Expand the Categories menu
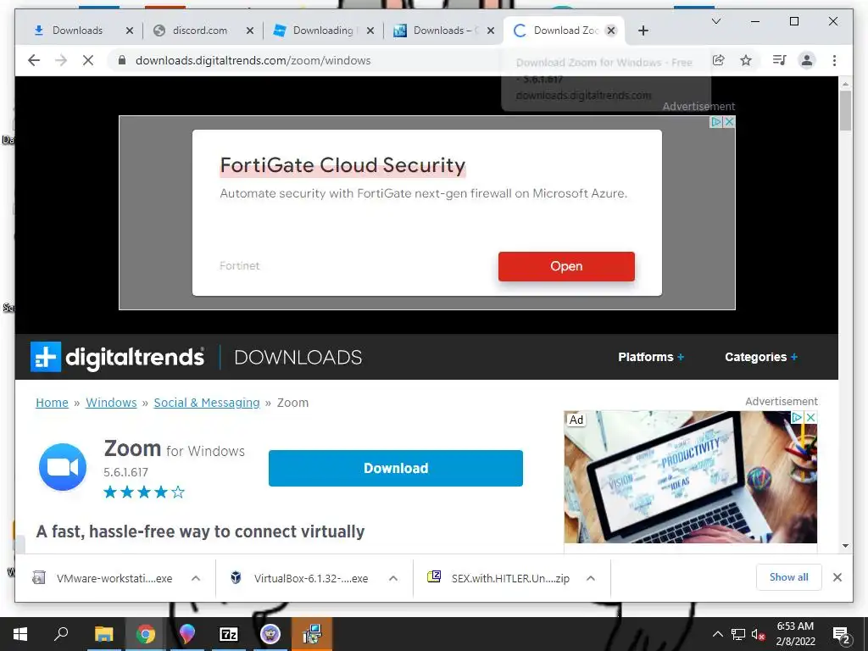 pos(761,357)
